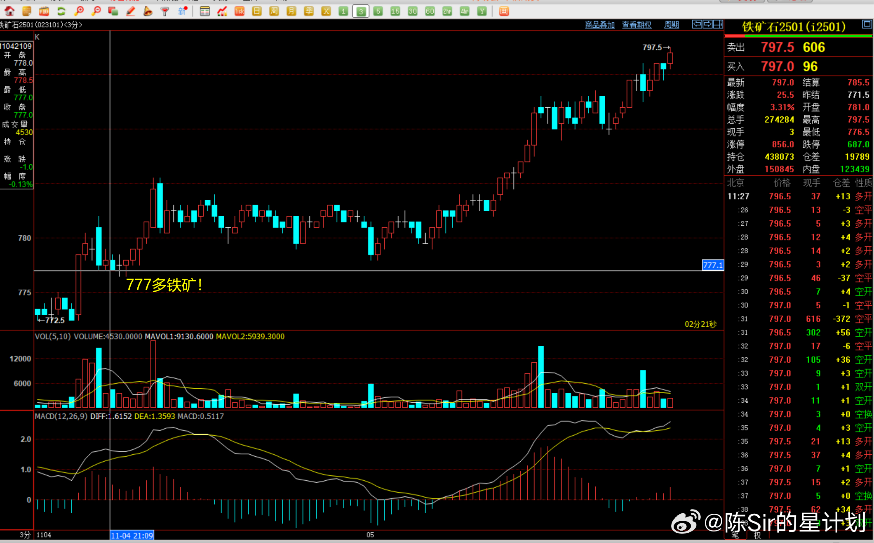Image resolution: width=874 pixels, height=543 pixels.
Task: Open the 周期 link
Action: tap(672, 25)
